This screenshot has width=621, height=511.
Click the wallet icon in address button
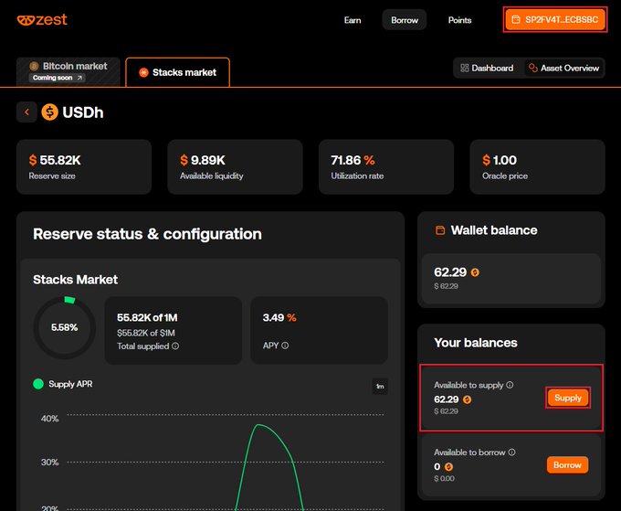(516, 19)
